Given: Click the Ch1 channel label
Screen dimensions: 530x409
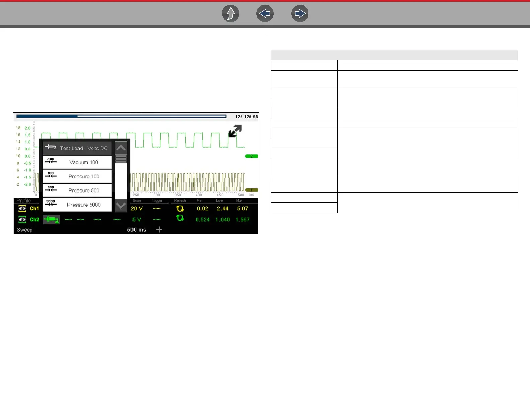Looking at the screenshot, I should 34,209.
